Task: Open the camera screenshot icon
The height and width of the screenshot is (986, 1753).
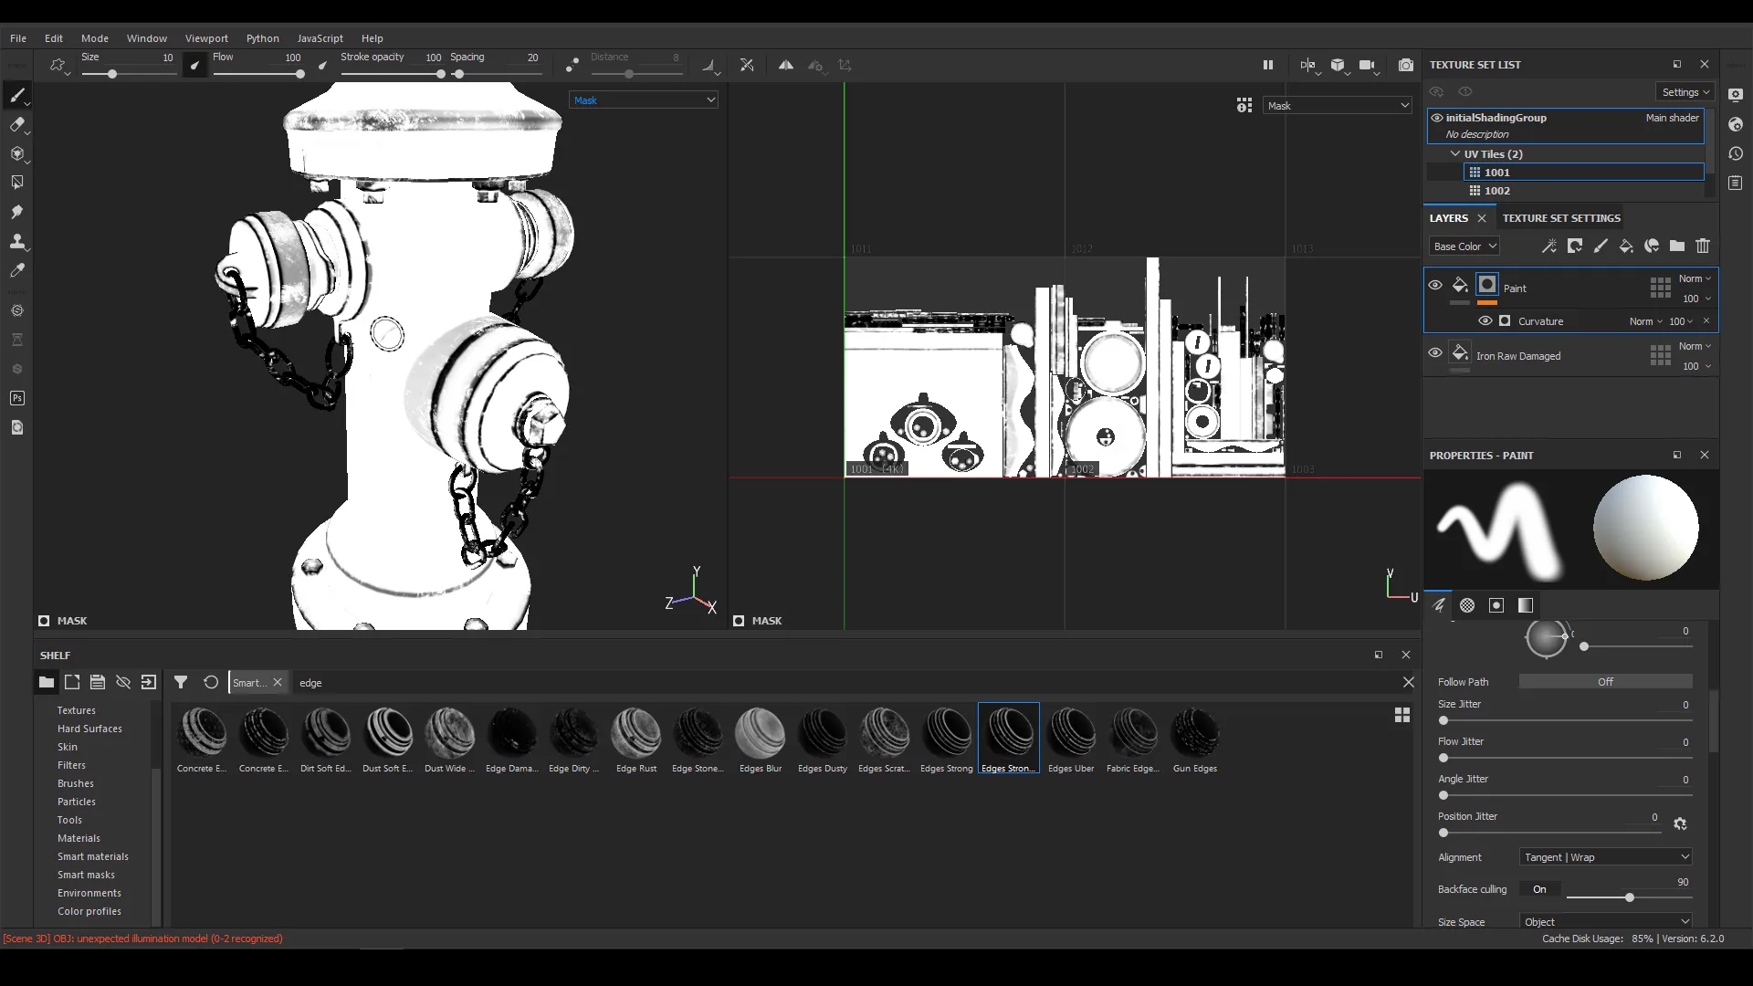Action: (x=1406, y=65)
